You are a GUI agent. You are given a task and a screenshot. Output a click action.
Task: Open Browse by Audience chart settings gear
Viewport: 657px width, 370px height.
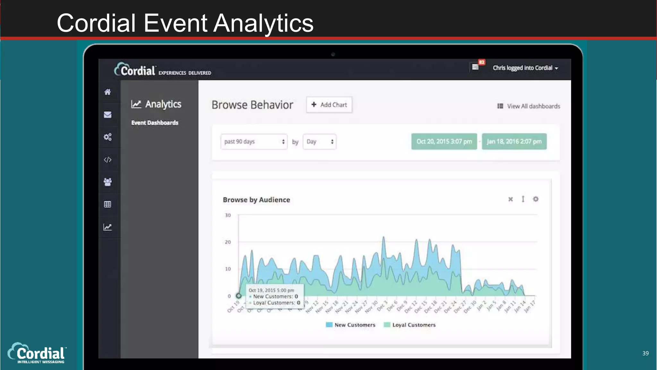(x=535, y=199)
